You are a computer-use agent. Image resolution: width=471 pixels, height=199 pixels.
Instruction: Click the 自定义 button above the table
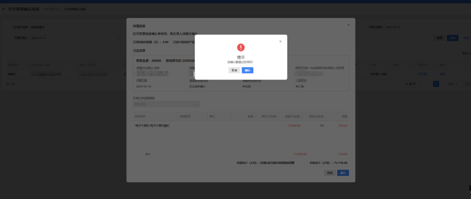(466, 53)
